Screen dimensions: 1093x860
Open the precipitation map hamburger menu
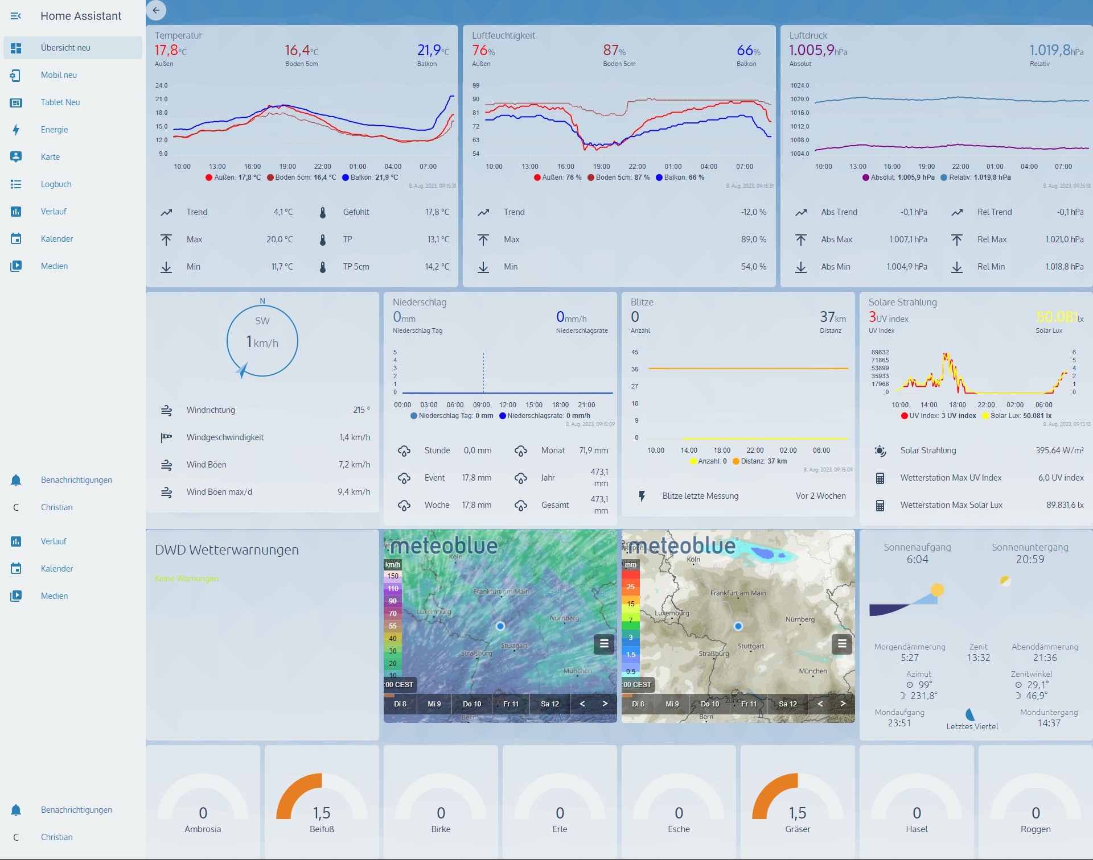tap(842, 644)
